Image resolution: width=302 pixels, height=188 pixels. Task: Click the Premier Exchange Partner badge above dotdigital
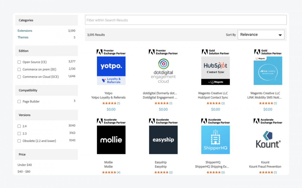coord(163,52)
